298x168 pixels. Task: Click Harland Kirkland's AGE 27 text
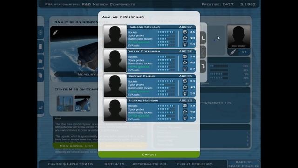click(185, 27)
